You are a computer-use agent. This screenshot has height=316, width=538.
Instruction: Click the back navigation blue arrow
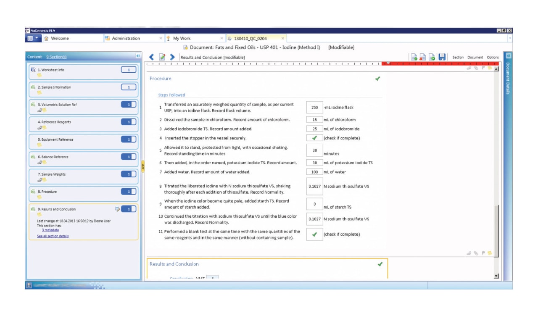pos(152,57)
